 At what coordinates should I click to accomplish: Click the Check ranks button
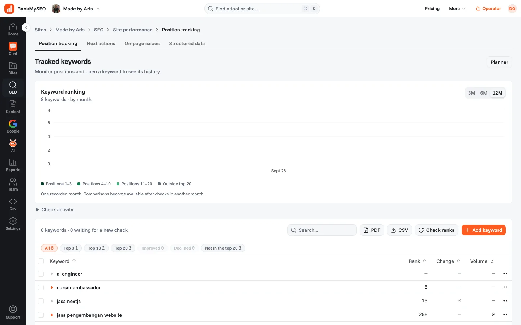[x=437, y=230]
